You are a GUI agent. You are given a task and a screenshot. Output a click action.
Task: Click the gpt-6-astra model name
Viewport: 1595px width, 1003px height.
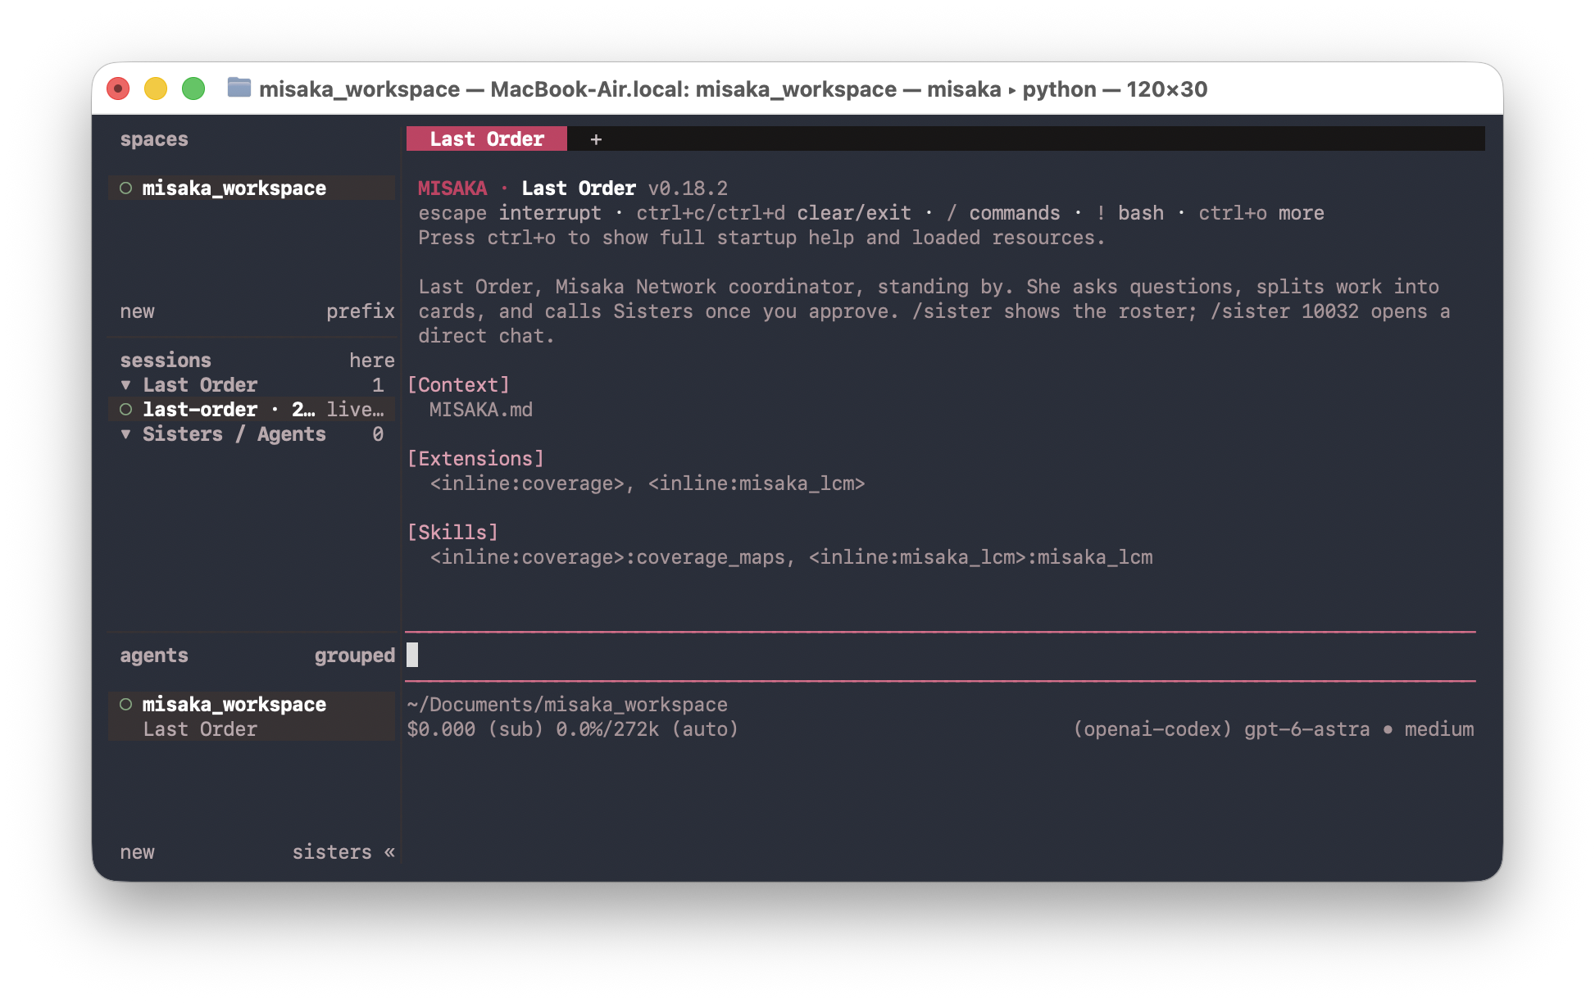point(1306,729)
